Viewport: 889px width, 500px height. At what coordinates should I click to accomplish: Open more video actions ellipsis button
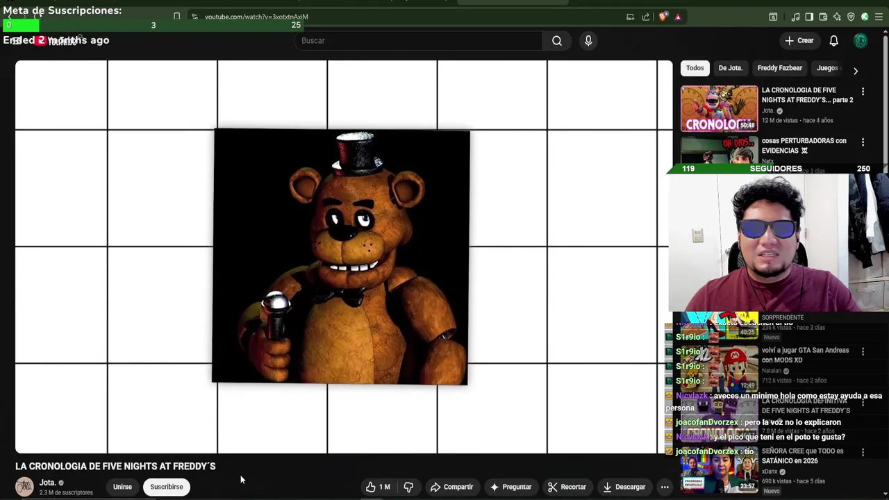[x=665, y=487]
